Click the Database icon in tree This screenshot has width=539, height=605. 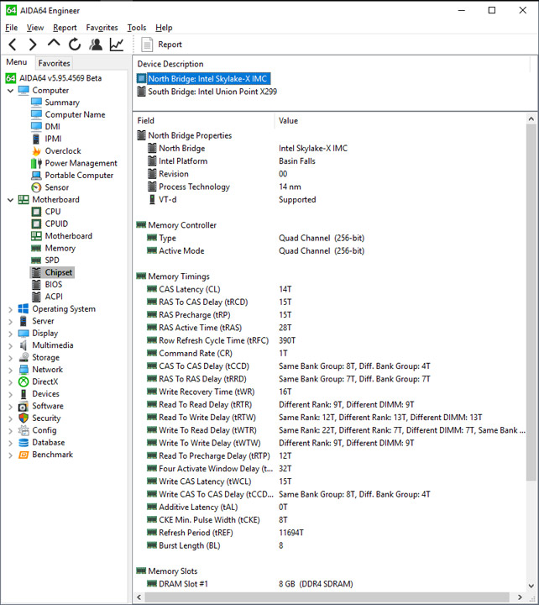pyautogui.click(x=24, y=443)
